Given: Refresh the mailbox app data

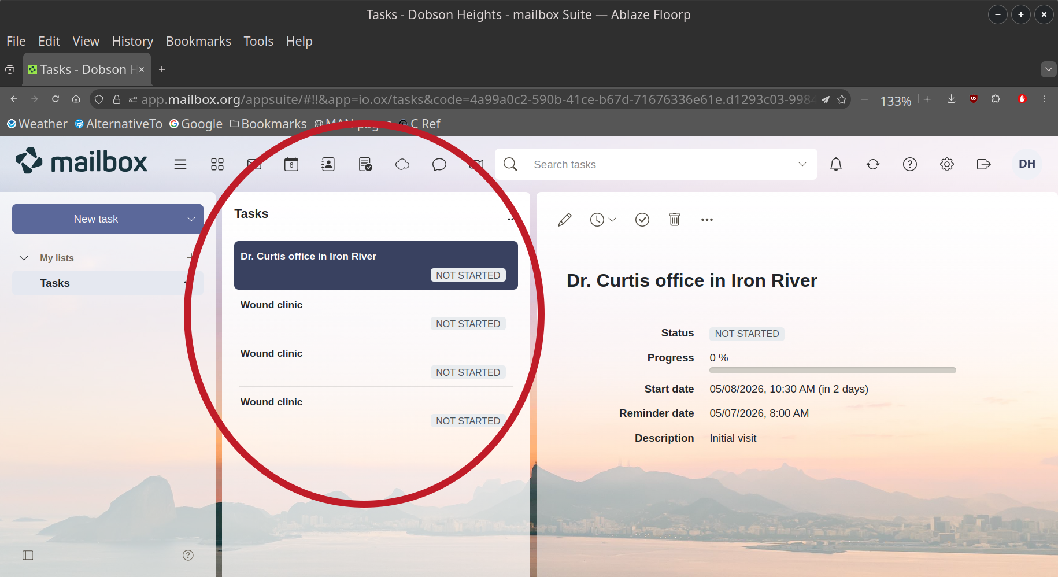Looking at the screenshot, I should pyautogui.click(x=873, y=164).
